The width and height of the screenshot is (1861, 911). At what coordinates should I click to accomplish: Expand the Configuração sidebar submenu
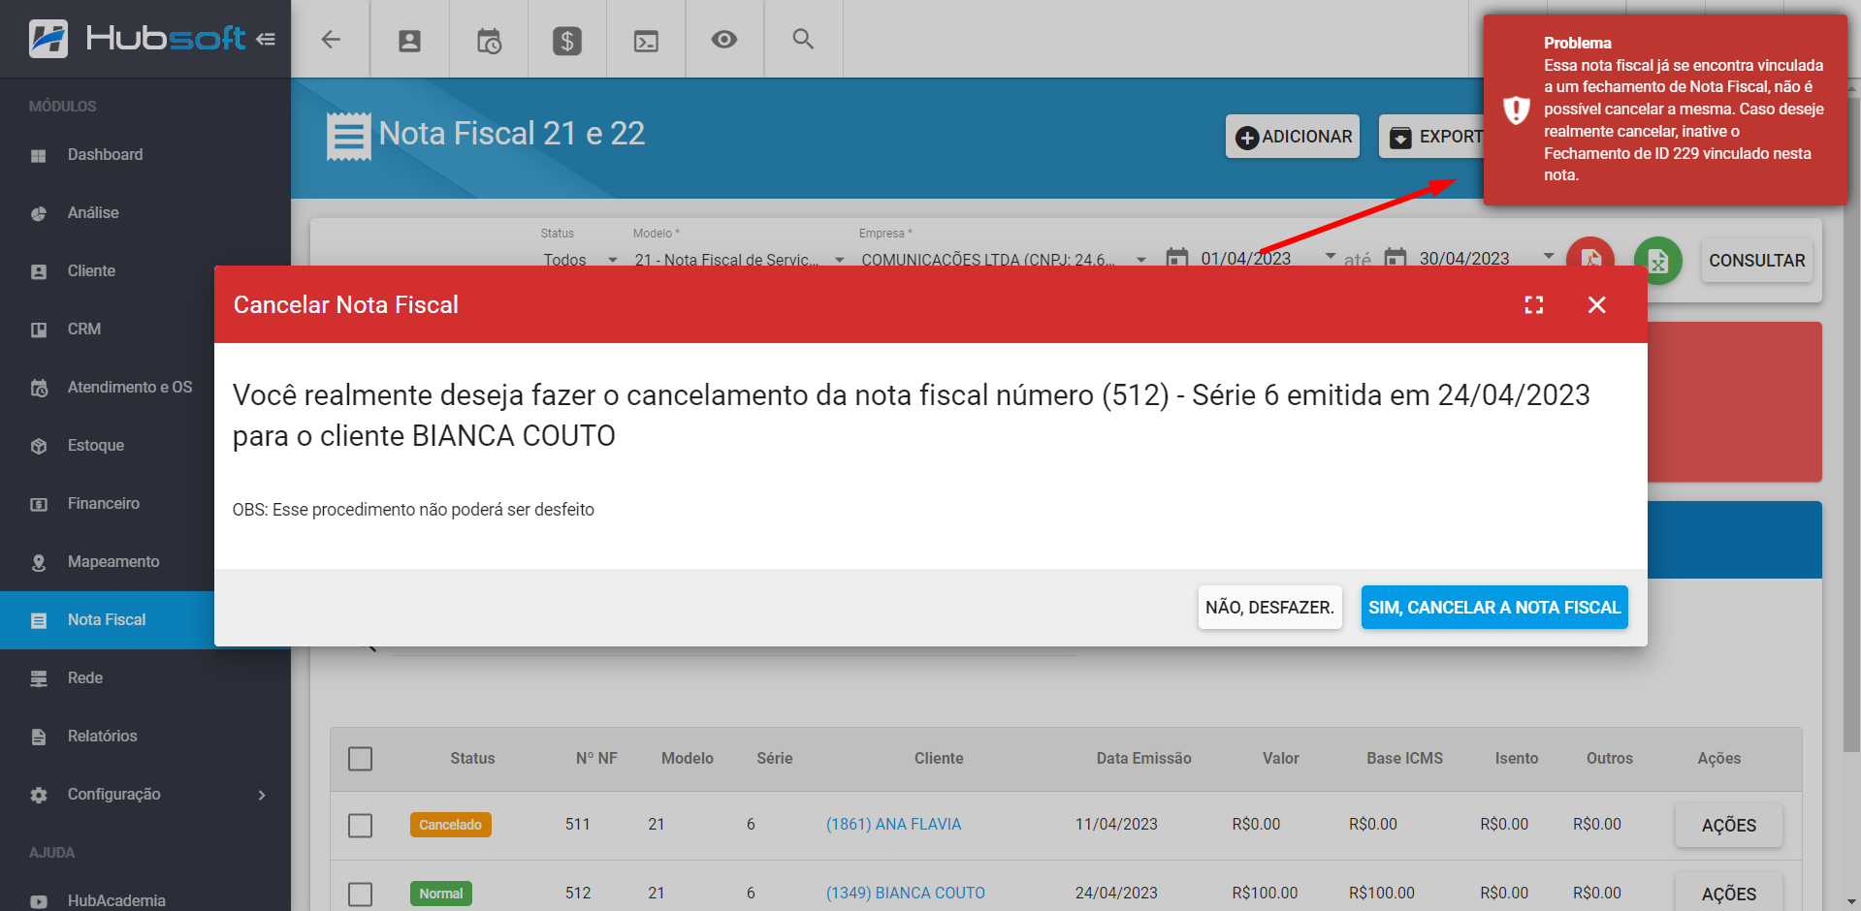click(x=261, y=795)
